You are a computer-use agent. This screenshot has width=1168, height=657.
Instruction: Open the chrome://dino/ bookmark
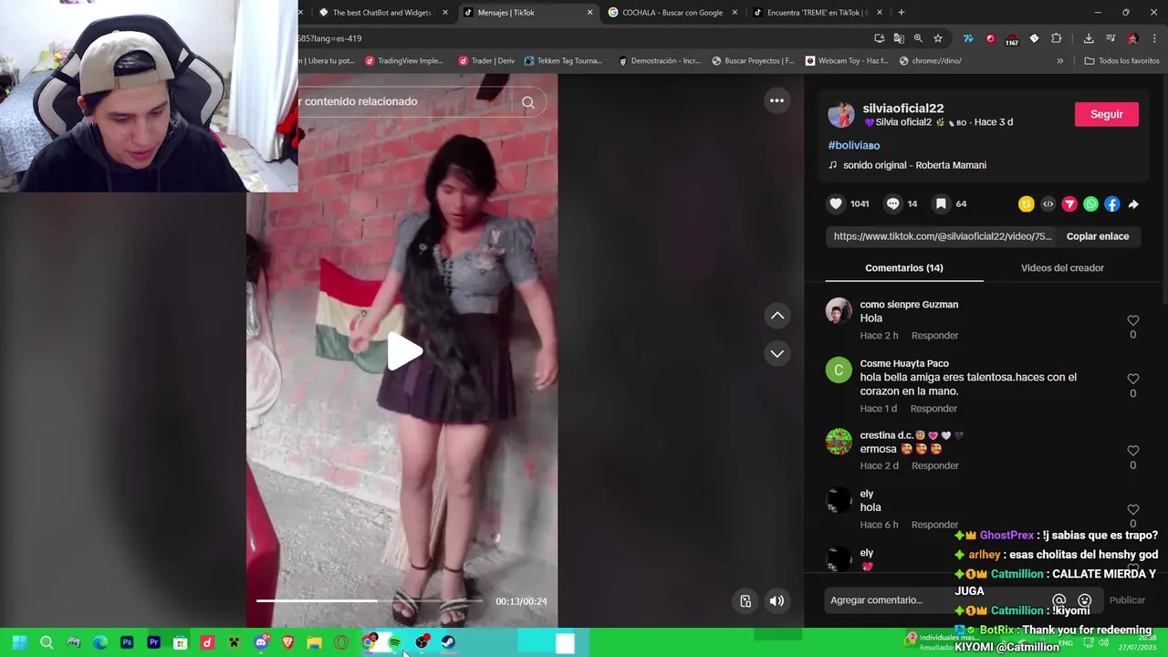click(930, 61)
